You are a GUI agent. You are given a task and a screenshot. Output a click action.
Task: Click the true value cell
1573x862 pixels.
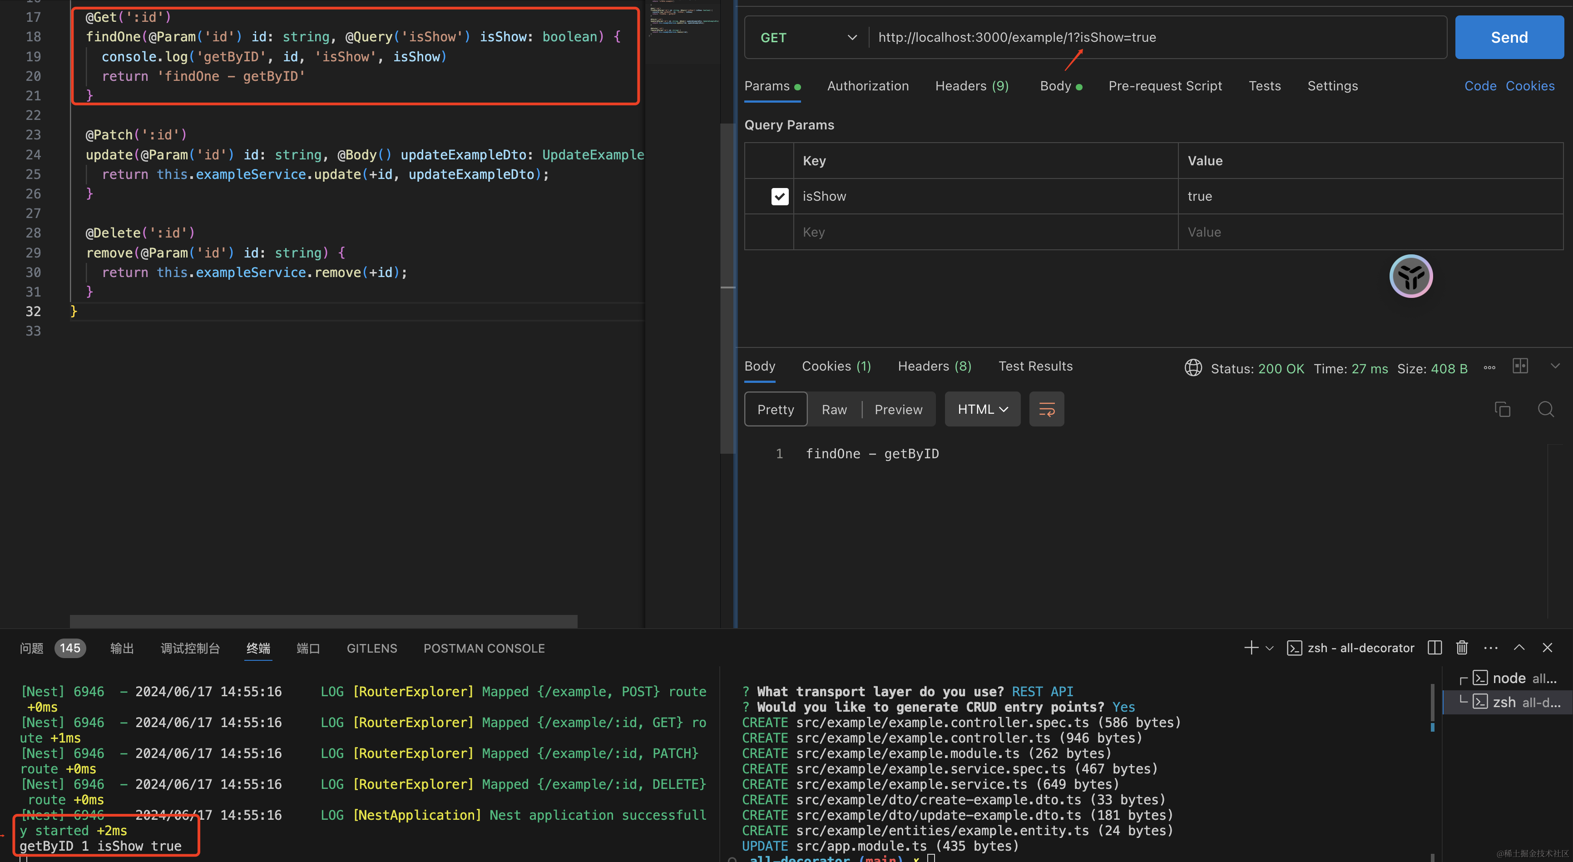1370,196
